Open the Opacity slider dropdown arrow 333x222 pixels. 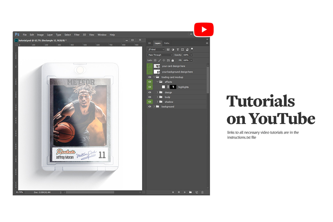pos(191,55)
